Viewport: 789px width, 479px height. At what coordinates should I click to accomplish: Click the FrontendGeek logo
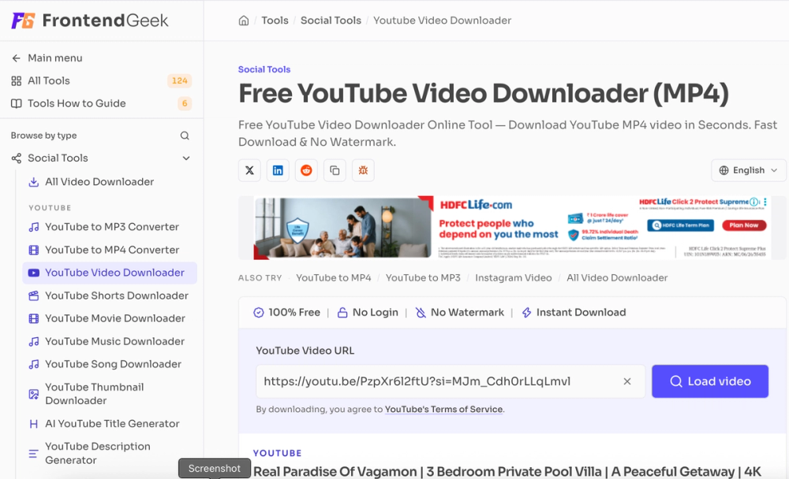click(90, 20)
